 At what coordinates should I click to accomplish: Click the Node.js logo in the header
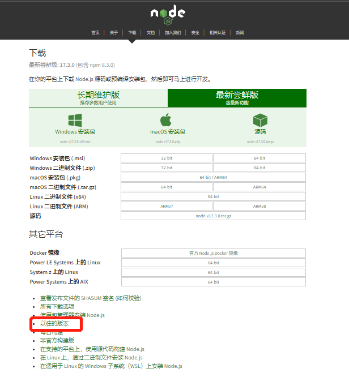coord(168,15)
